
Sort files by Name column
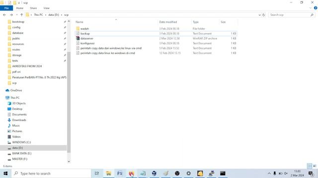[79, 22]
